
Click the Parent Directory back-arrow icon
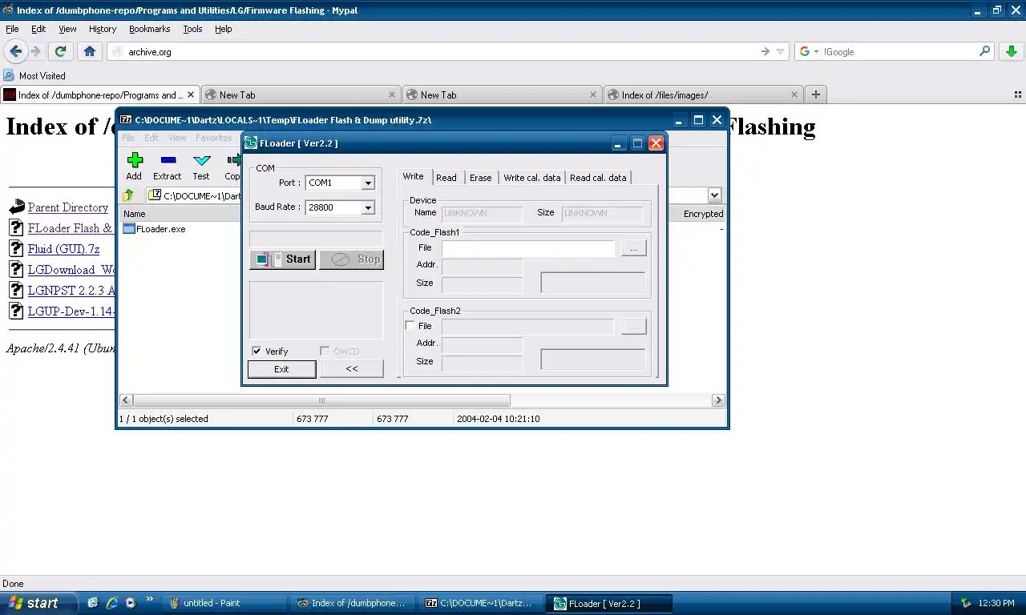(x=17, y=207)
